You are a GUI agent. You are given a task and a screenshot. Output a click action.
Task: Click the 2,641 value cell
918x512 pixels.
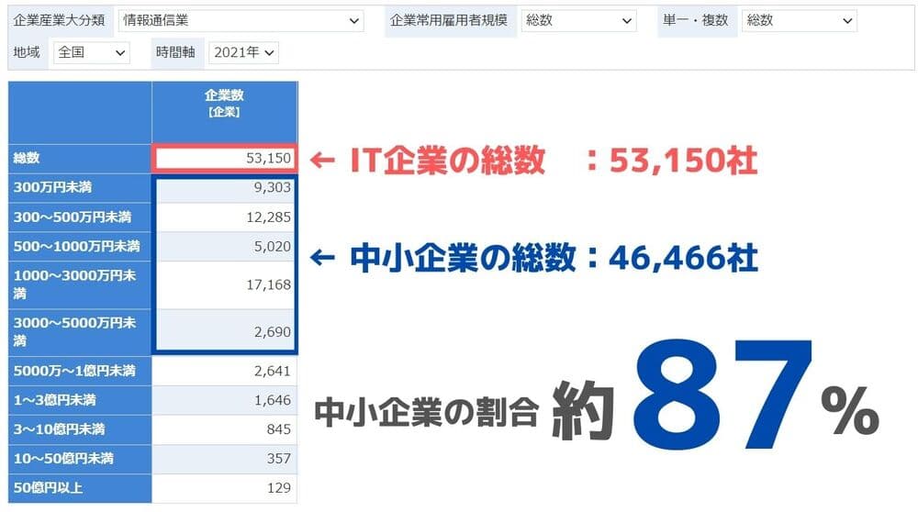[x=224, y=371]
